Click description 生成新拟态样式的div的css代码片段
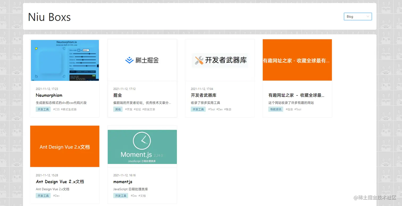Viewport: 402px width, 206px height. point(61,103)
